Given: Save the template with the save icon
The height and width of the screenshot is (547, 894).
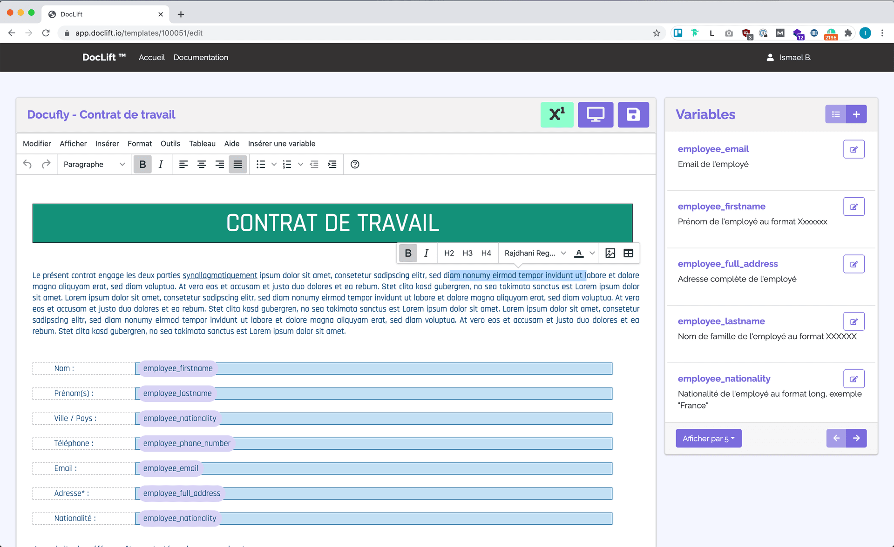Looking at the screenshot, I should point(633,114).
